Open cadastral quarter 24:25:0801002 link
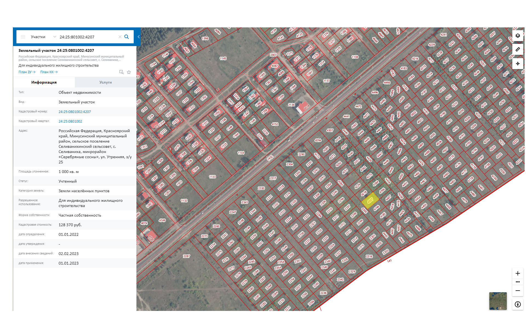 click(x=70, y=121)
